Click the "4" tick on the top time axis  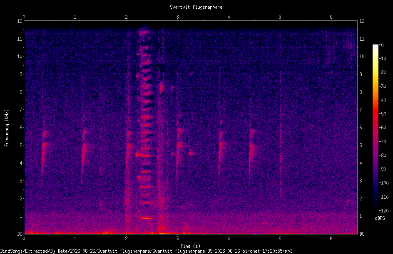229,17
